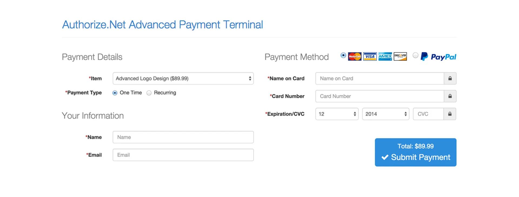Click the Submit Payment button
The height and width of the screenshot is (197, 519).
pyautogui.click(x=415, y=152)
